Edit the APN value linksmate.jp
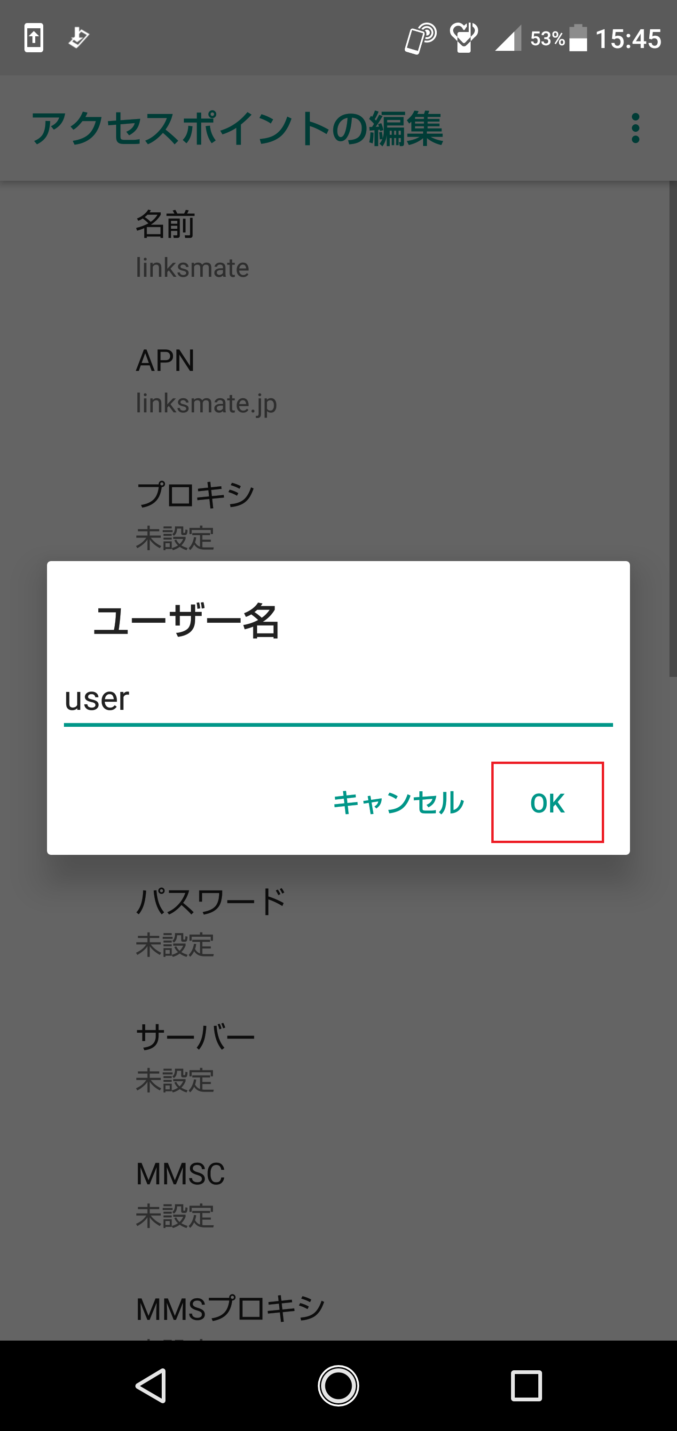Screen dimensions: 677x1431 [x=222, y=380]
